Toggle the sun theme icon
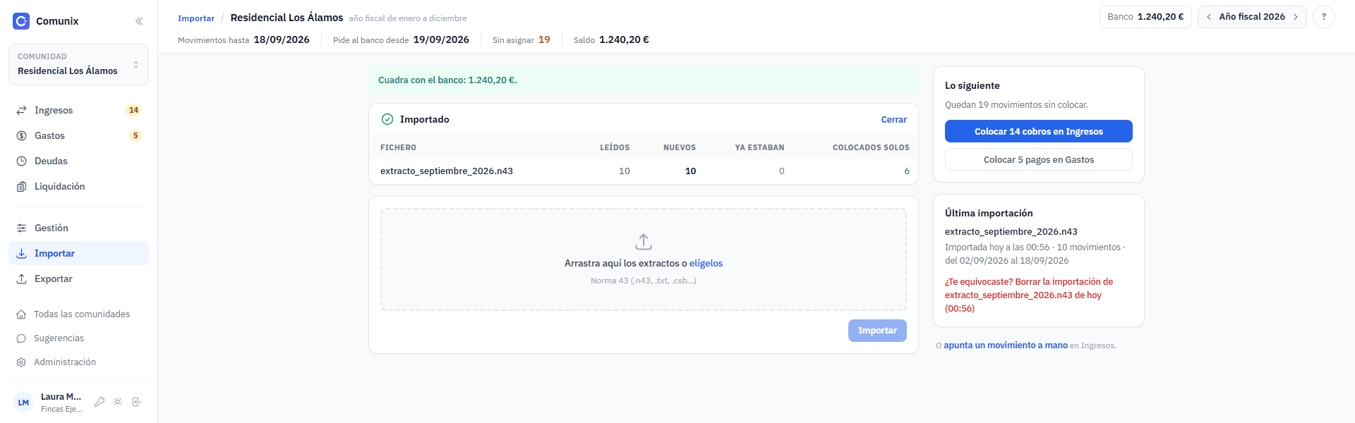The width and height of the screenshot is (1355, 423). tap(118, 402)
